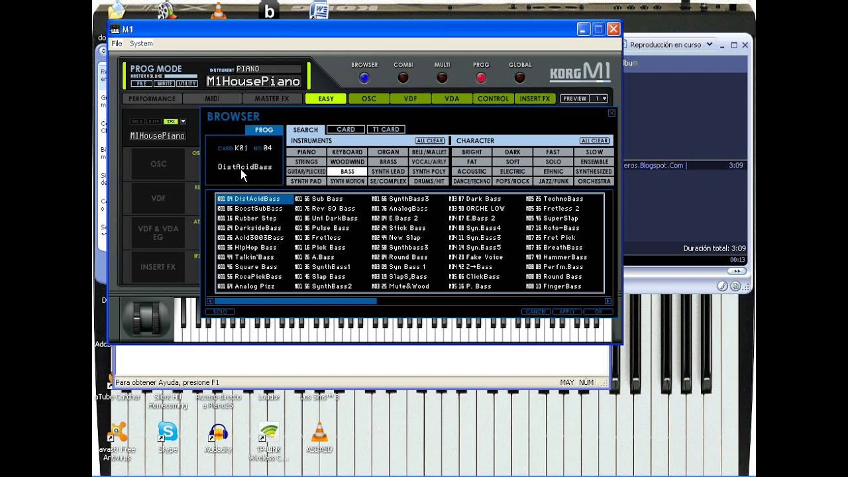
Task: Toggle the DANCE/TECHNO character filter
Action: 472,181
